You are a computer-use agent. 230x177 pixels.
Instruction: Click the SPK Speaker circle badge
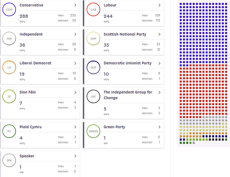point(9,161)
